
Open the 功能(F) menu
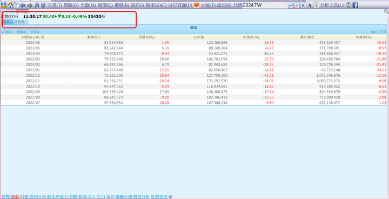coord(209,5)
